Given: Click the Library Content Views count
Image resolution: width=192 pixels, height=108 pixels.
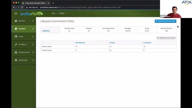Looking at the screenshot, I should (x=69, y=31).
